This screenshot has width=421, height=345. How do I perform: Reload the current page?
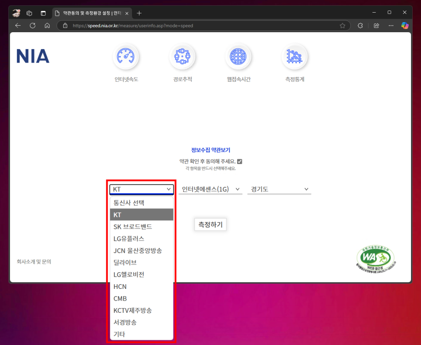(x=33, y=26)
